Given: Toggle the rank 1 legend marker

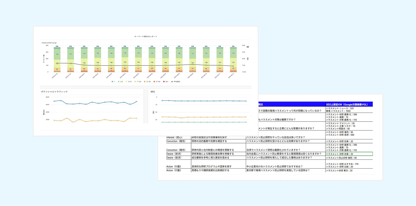Looking at the screenshot, I should [x=112, y=82].
